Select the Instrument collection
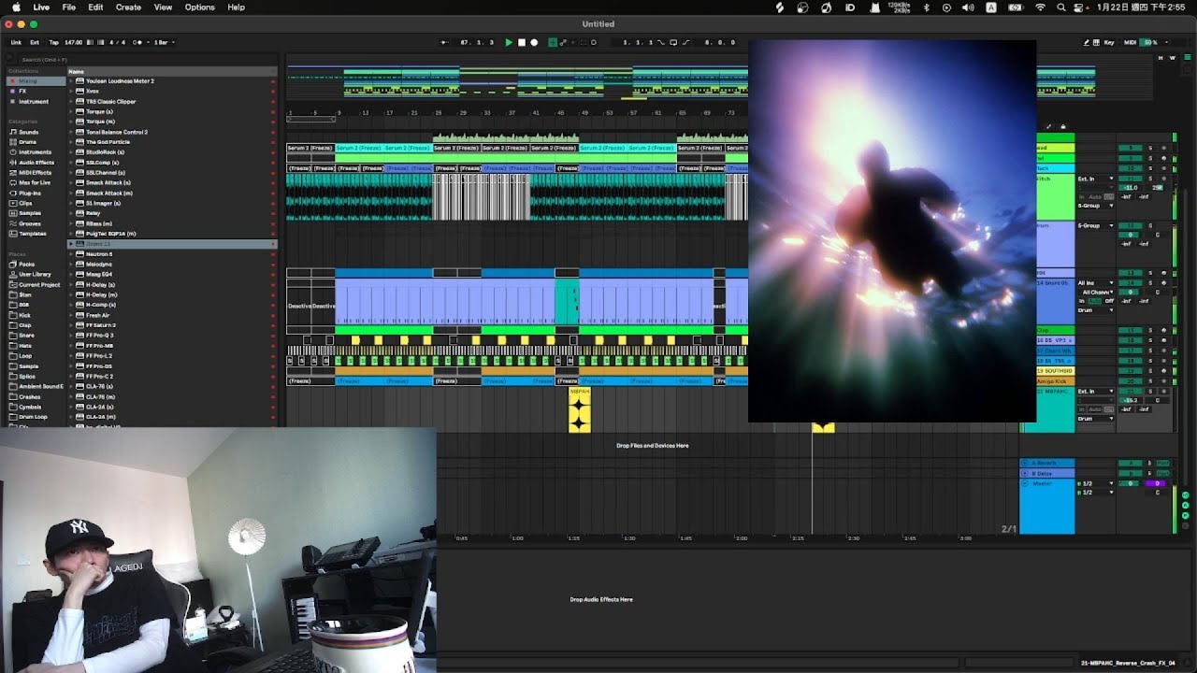1197x673 pixels. (x=34, y=101)
